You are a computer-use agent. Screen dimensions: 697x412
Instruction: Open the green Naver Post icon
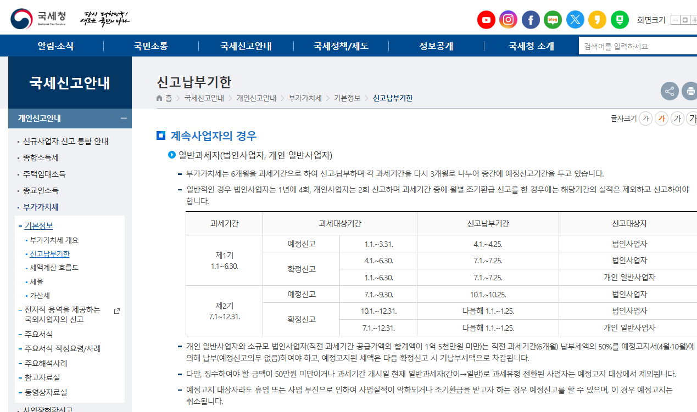coord(620,20)
